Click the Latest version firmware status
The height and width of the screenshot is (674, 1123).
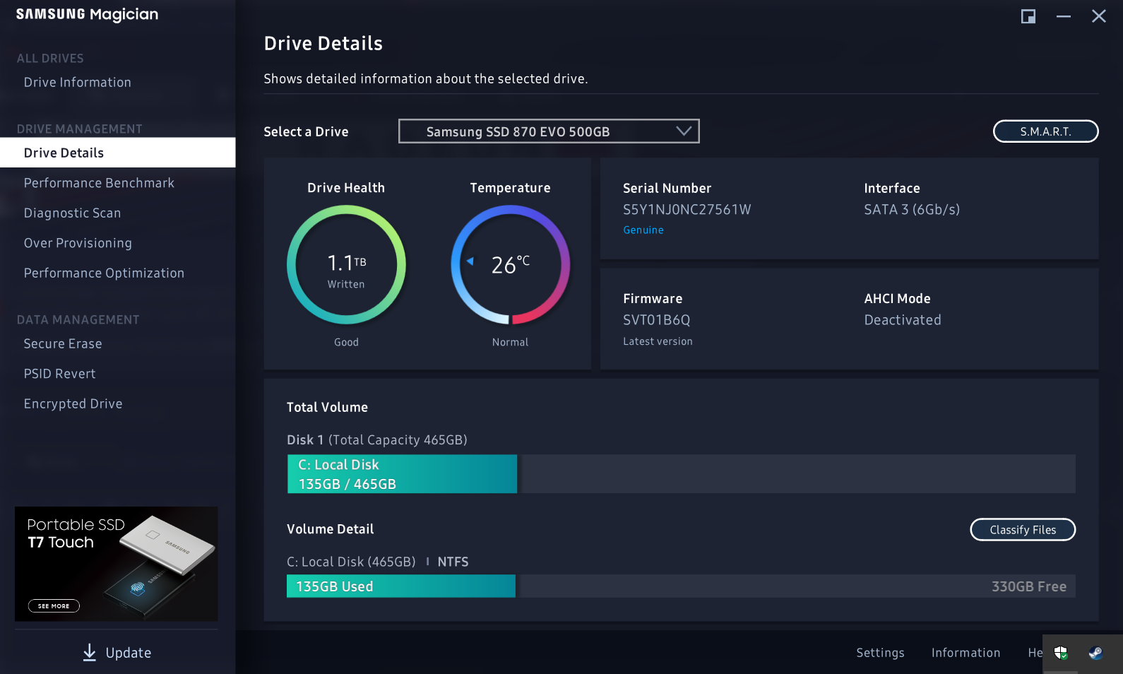(658, 341)
